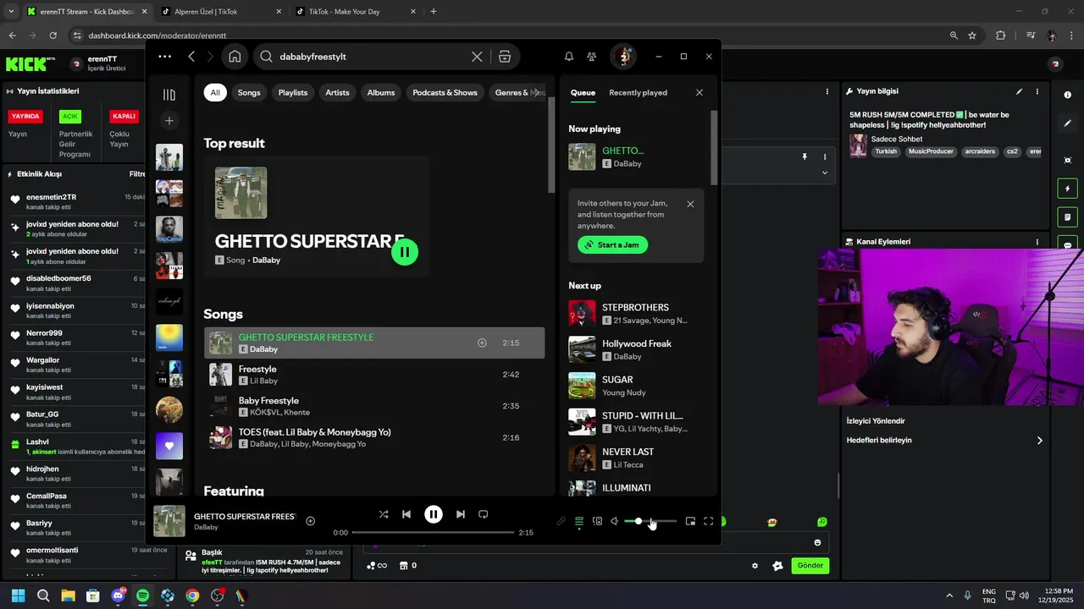Show lyrics with the microphone icon
Viewport: 1084px width, 609px height.
tap(561, 521)
